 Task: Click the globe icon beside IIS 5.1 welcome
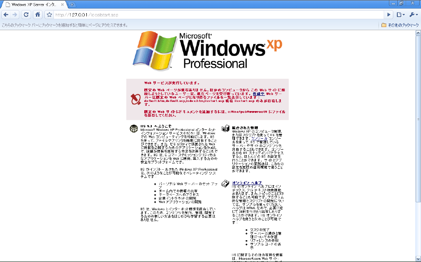coord(134,129)
